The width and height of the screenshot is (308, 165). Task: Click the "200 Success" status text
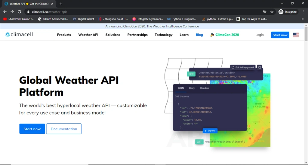coord(182,97)
